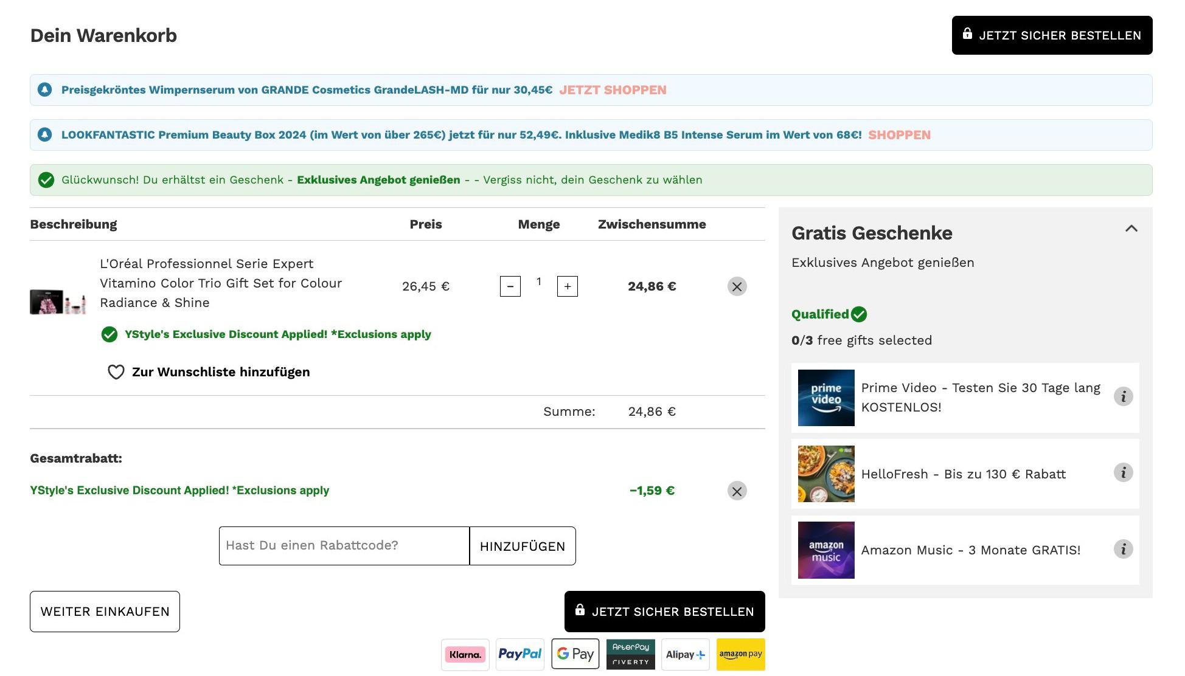Click L'Oréal gift set product image
1185x676 pixels.
click(58, 302)
